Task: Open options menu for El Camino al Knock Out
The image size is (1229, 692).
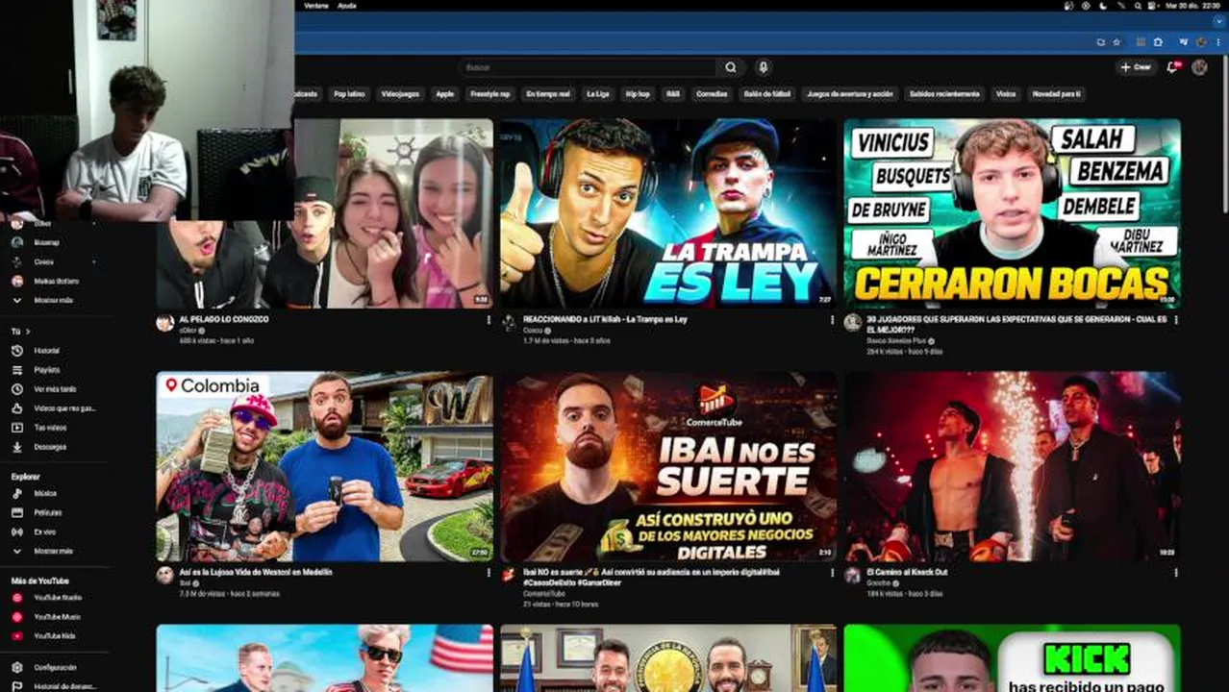Action: coord(1176,573)
